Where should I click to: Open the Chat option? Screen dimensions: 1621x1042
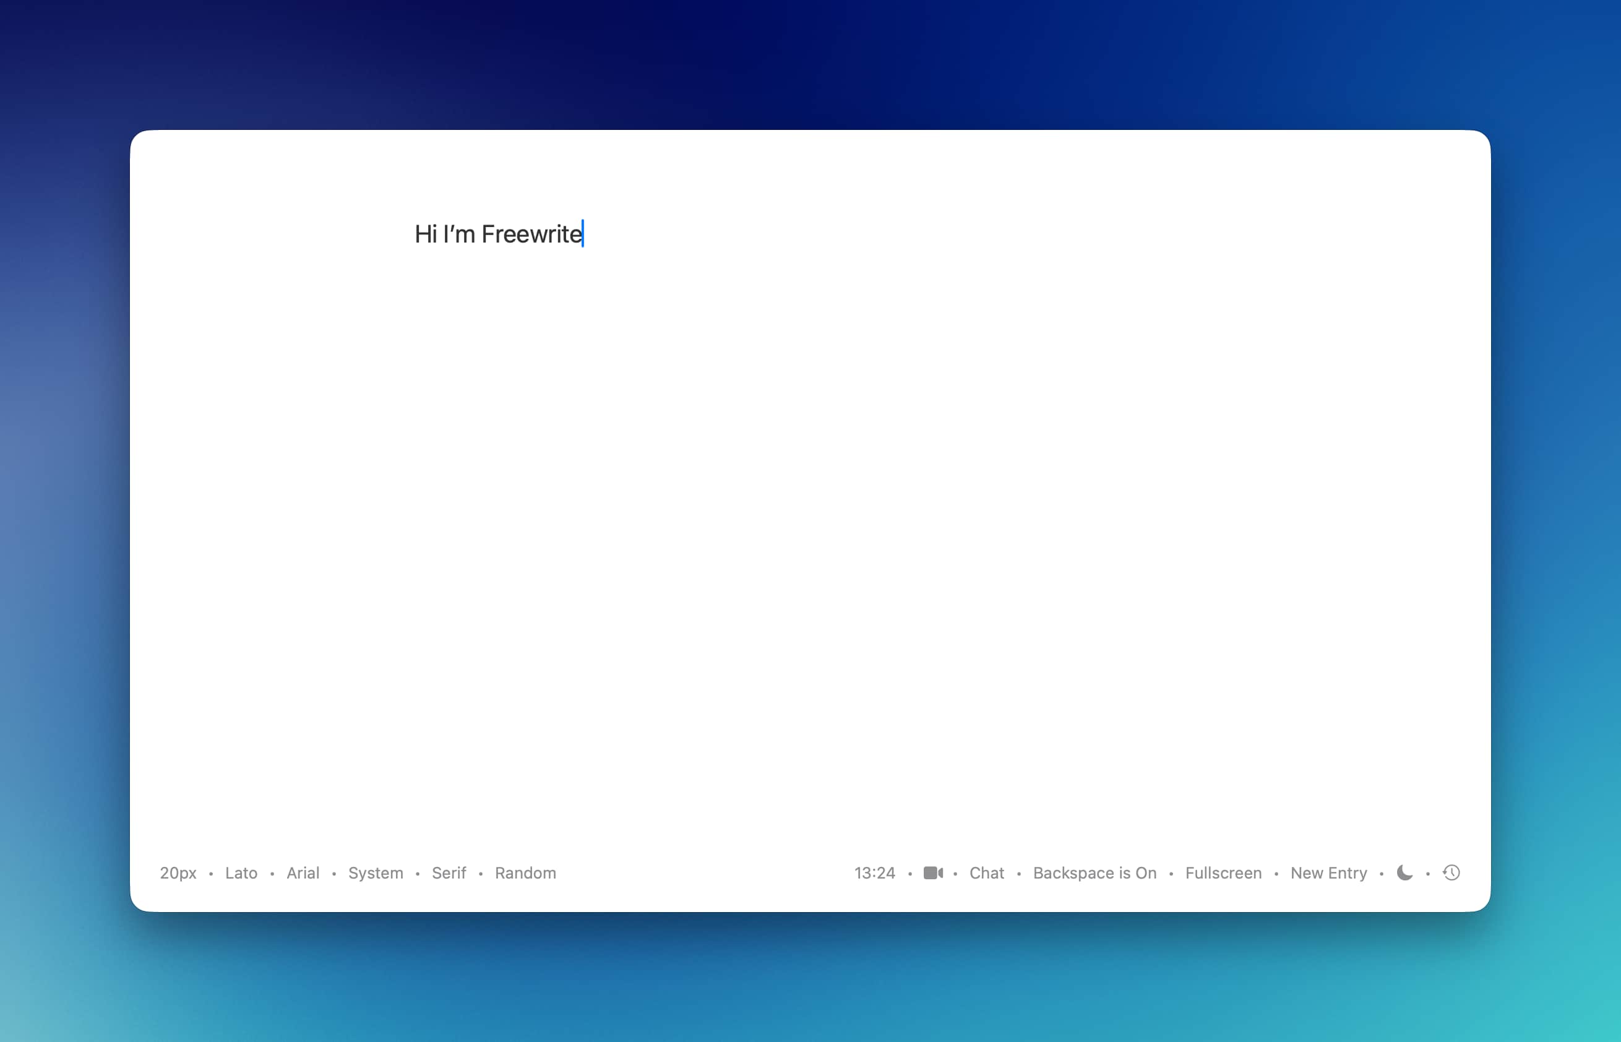(x=986, y=873)
